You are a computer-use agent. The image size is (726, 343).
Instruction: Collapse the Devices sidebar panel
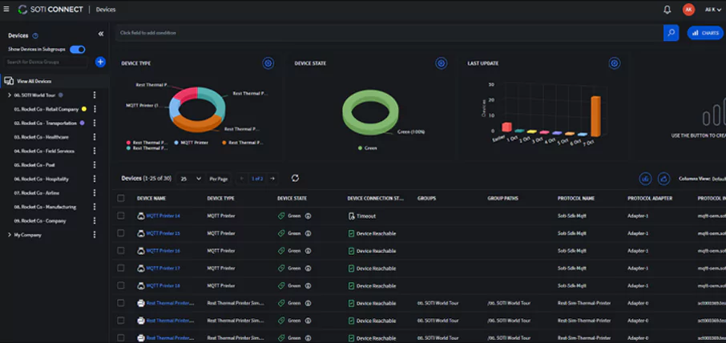tap(101, 34)
